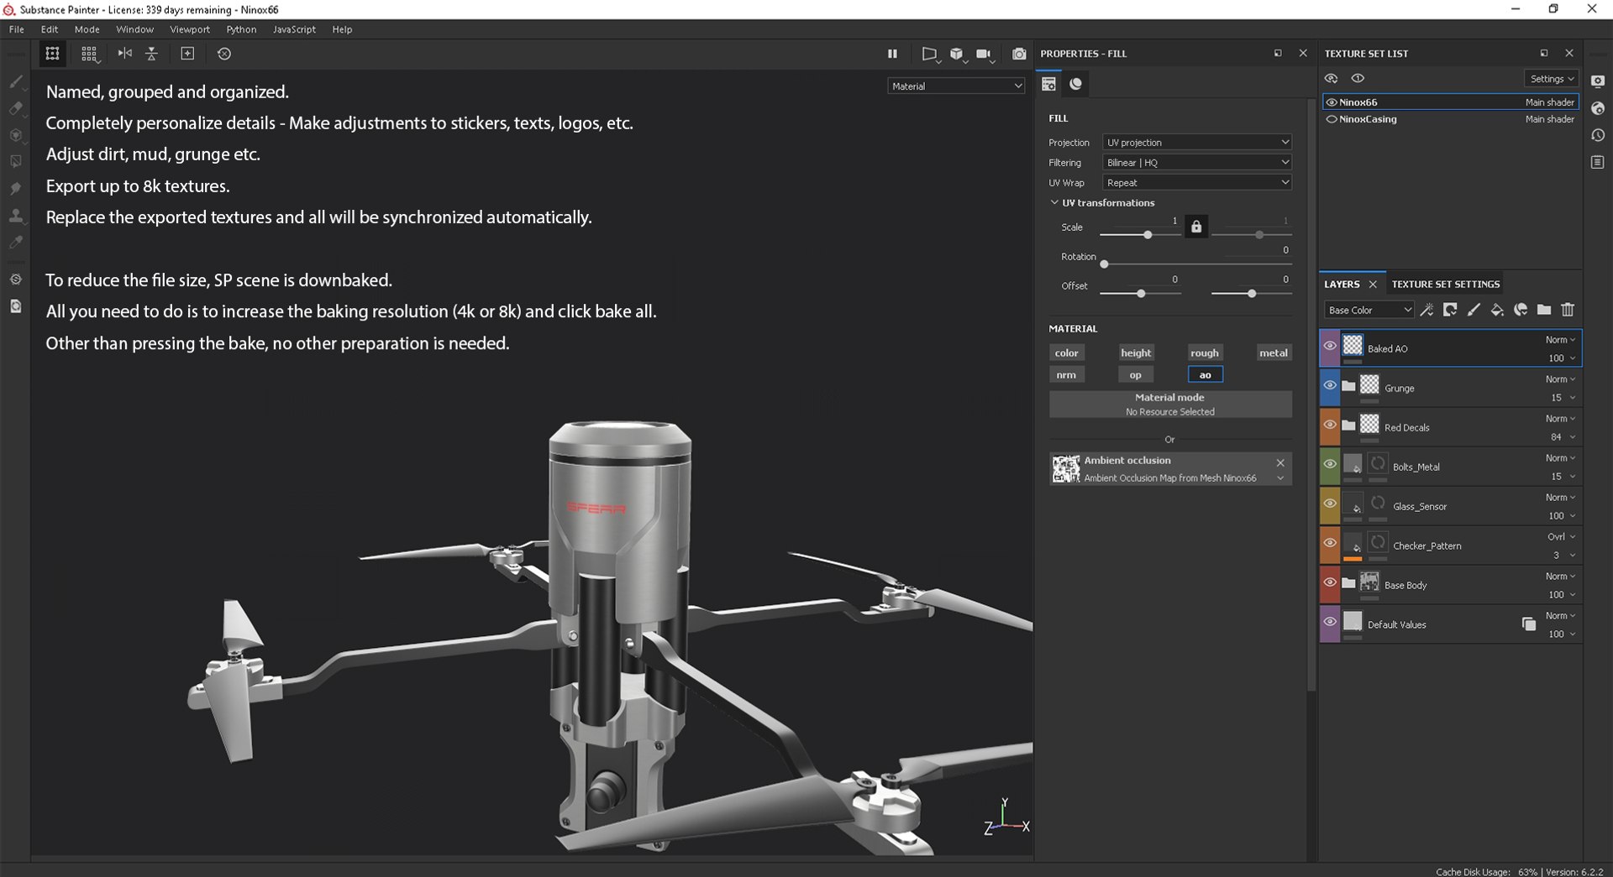Screen dimensions: 1613x877
Task: Select the Paint brush tool in left sidebar
Action: (x=15, y=81)
